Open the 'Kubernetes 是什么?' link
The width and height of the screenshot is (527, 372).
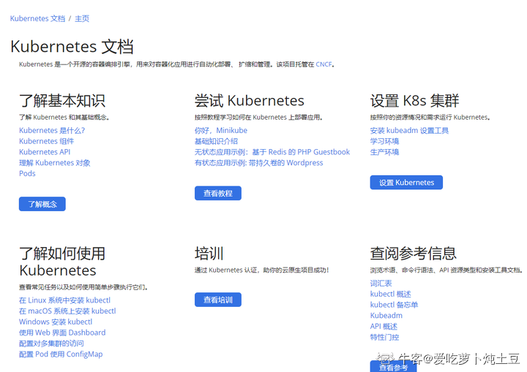tap(52, 130)
